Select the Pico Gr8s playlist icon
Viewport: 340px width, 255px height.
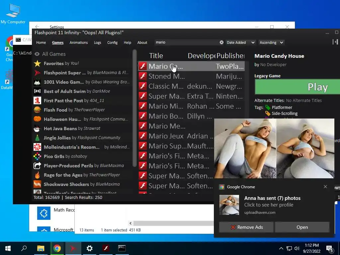click(x=37, y=156)
